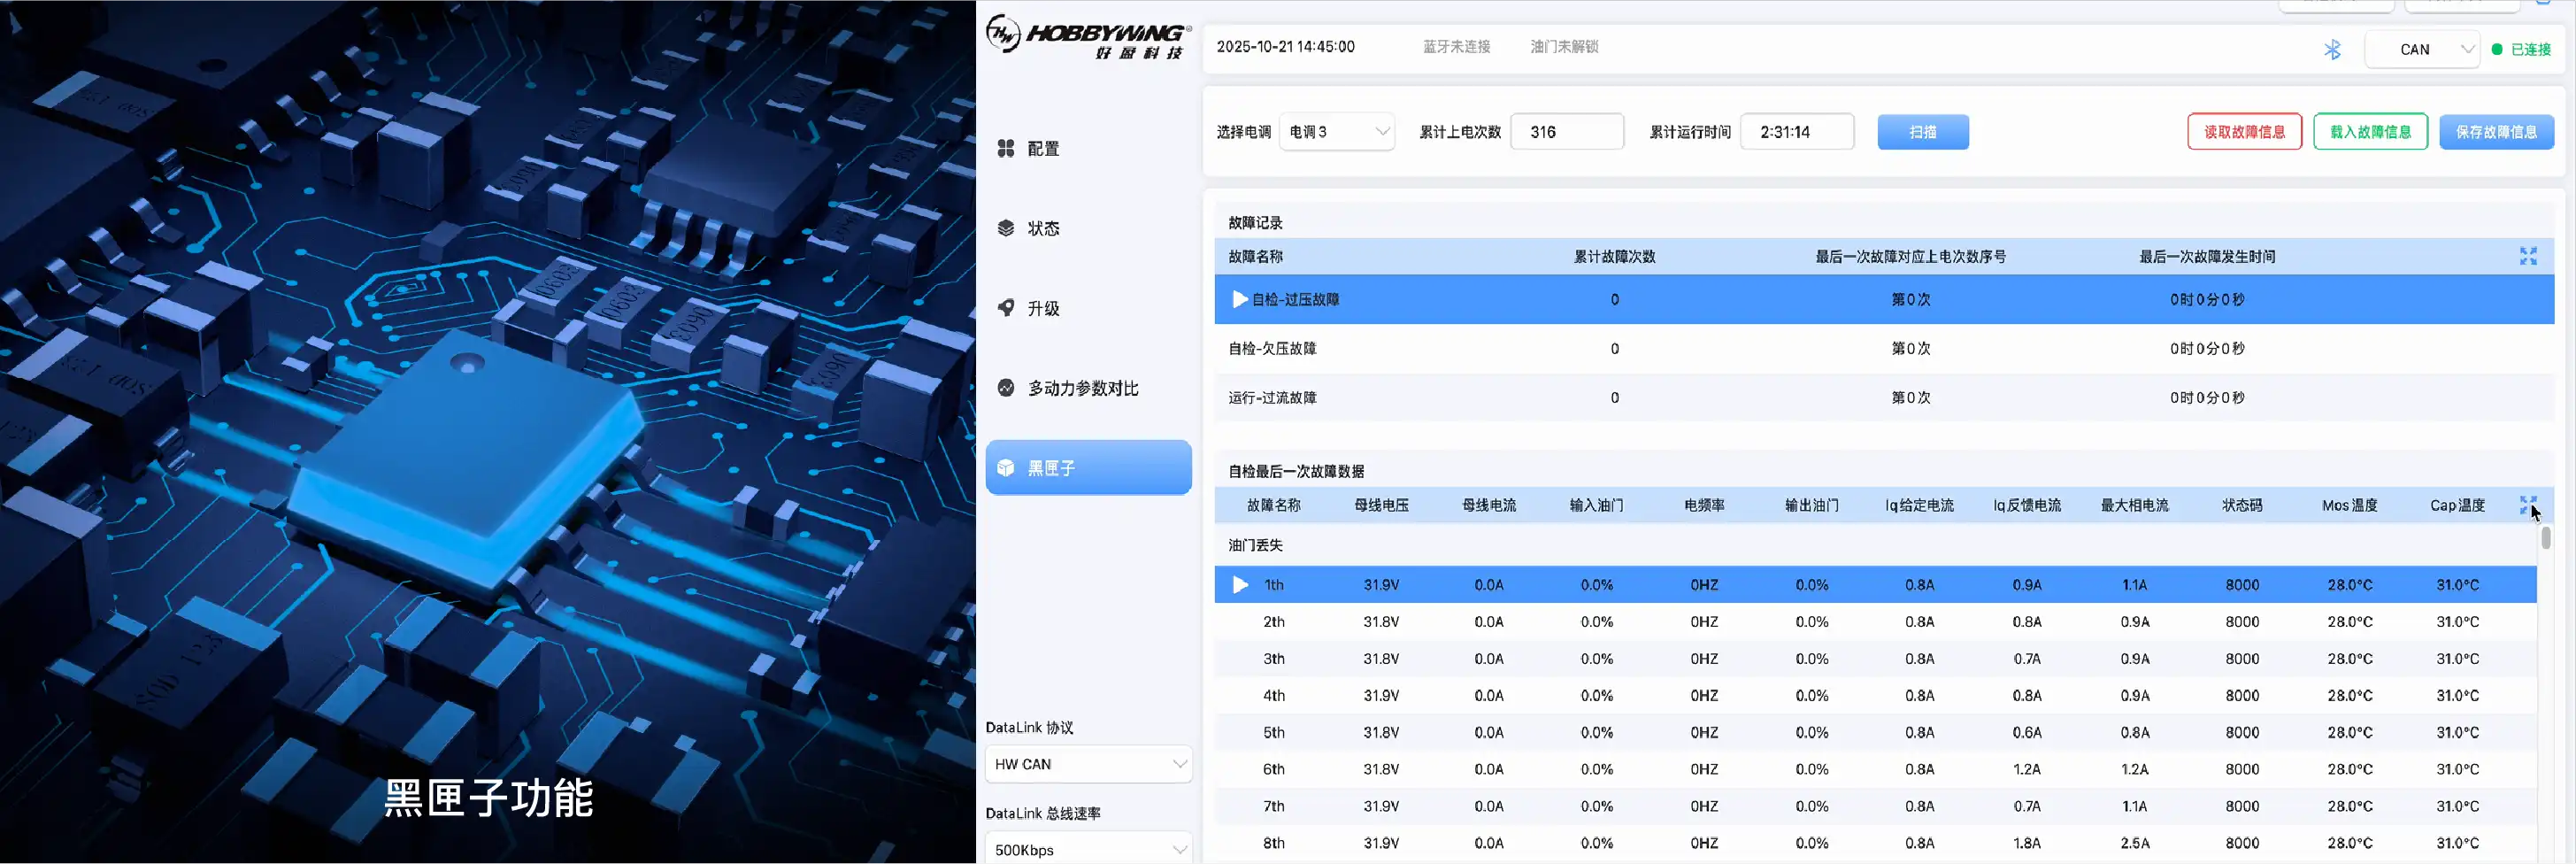The width and height of the screenshot is (2576, 864).
Task: Click the red 读取故障信息 button
Action: tap(2244, 132)
